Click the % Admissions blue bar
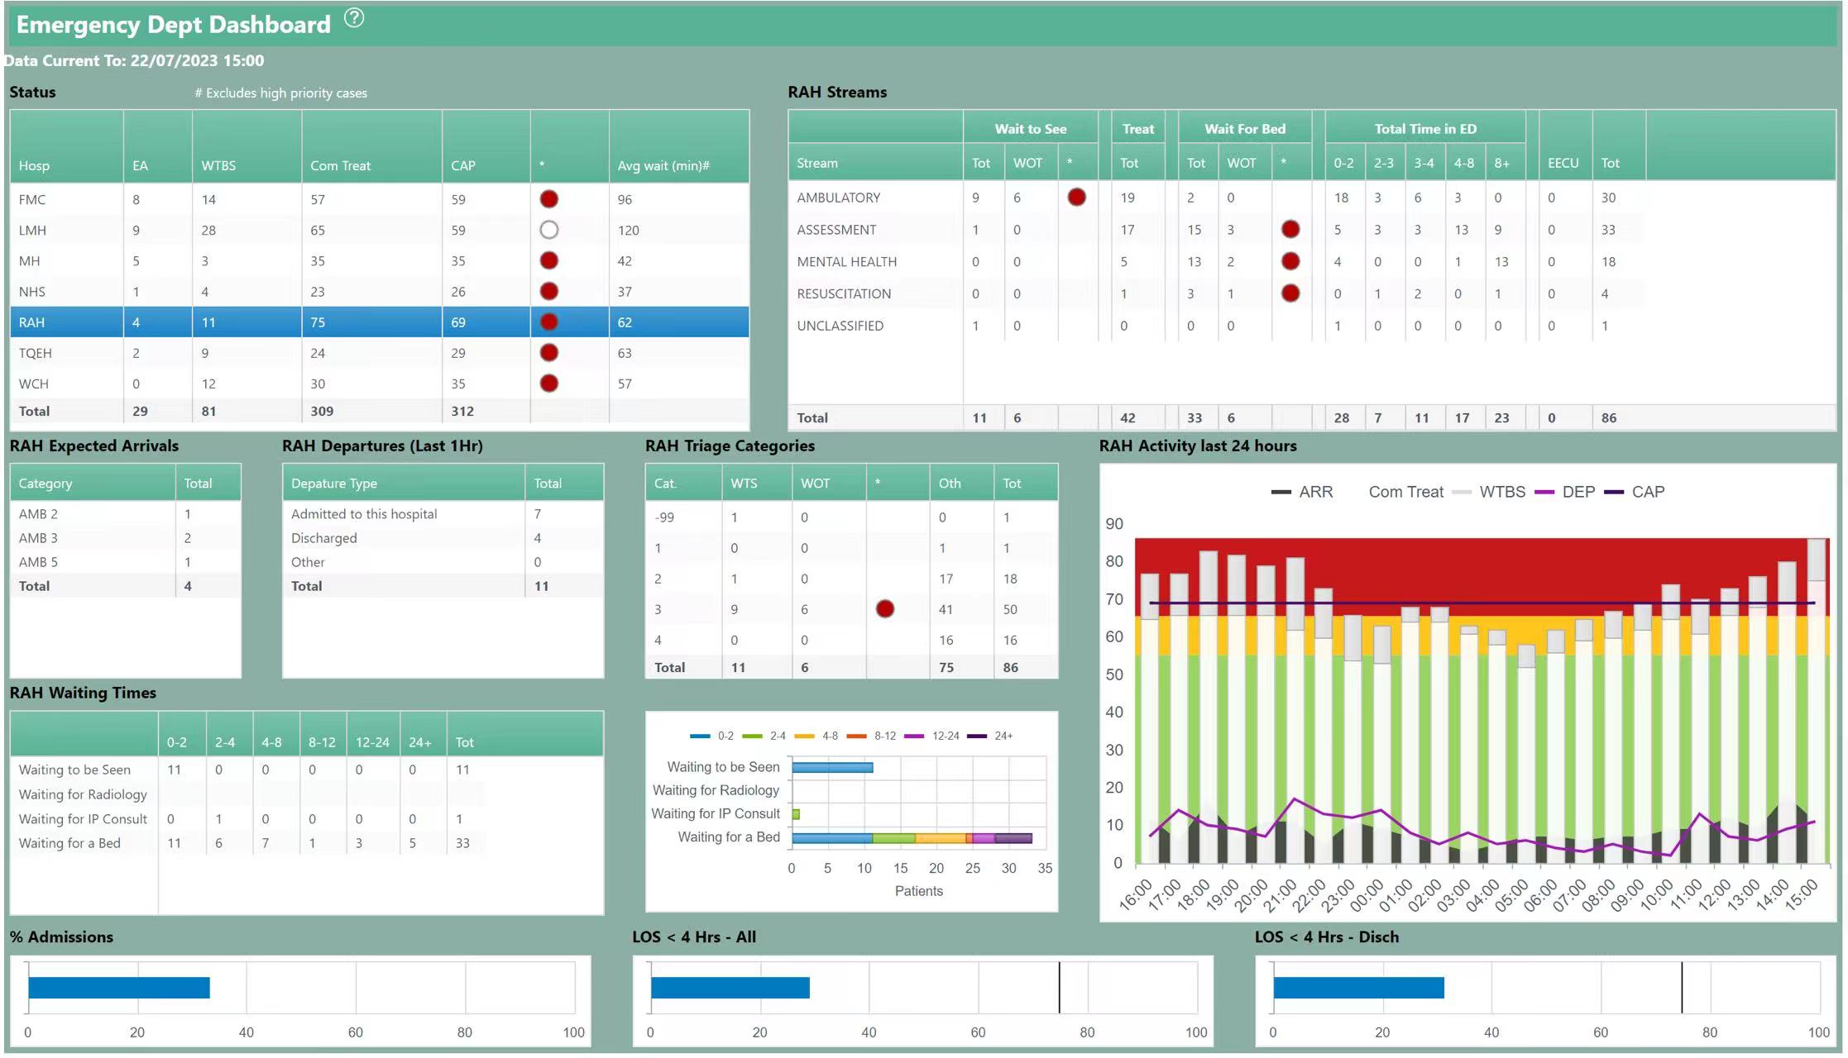This screenshot has width=1848, height=1058. click(x=118, y=988)
